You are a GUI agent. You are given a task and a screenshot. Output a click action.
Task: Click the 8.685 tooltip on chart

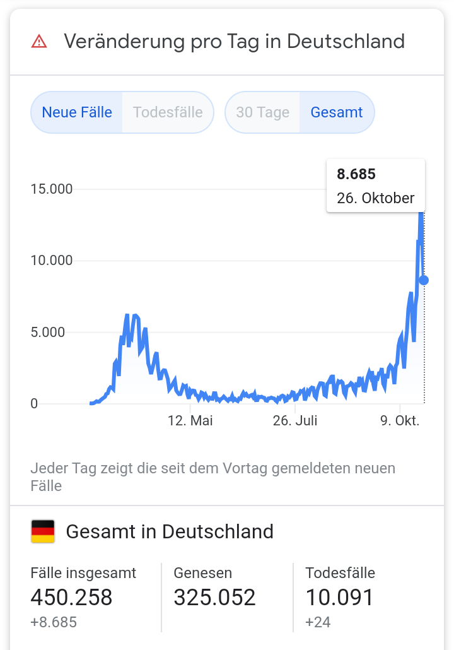pyautogui.click(x=375, y=186)
